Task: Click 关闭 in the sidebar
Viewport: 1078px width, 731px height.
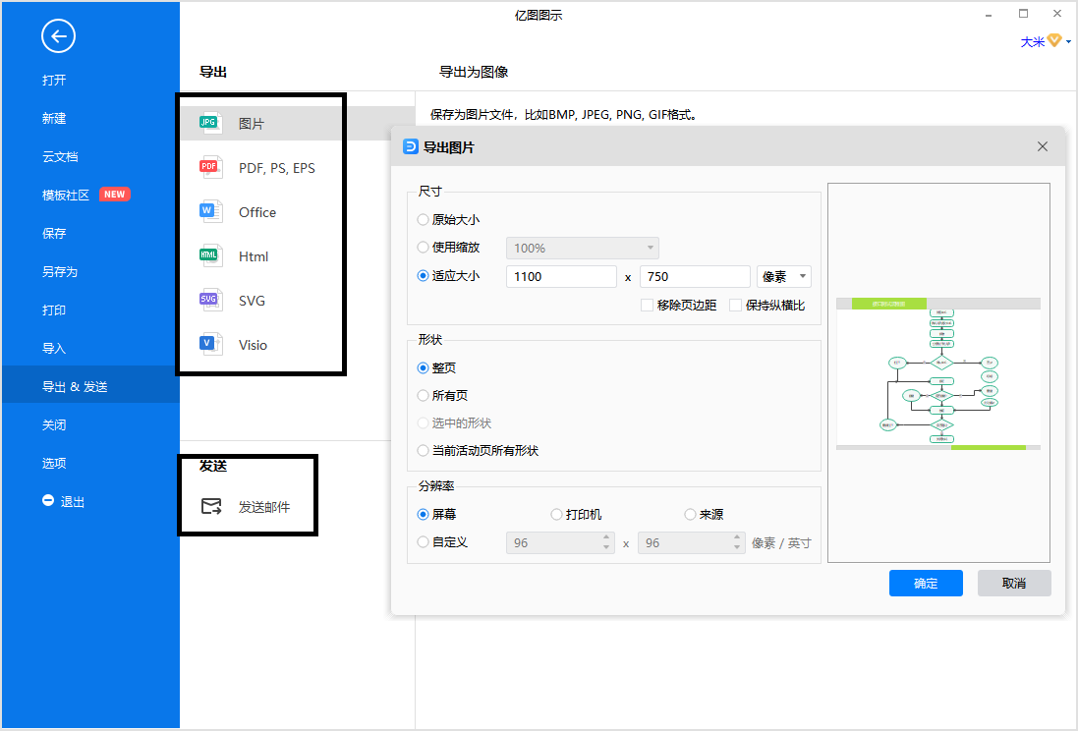Action: click(x=54, y=425)
